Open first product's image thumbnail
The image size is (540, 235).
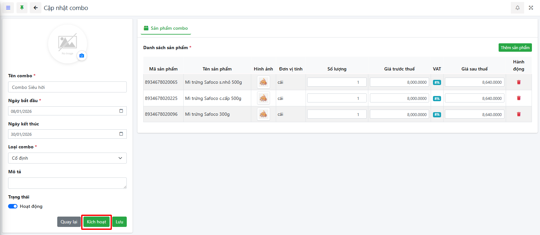pos(263,82)
